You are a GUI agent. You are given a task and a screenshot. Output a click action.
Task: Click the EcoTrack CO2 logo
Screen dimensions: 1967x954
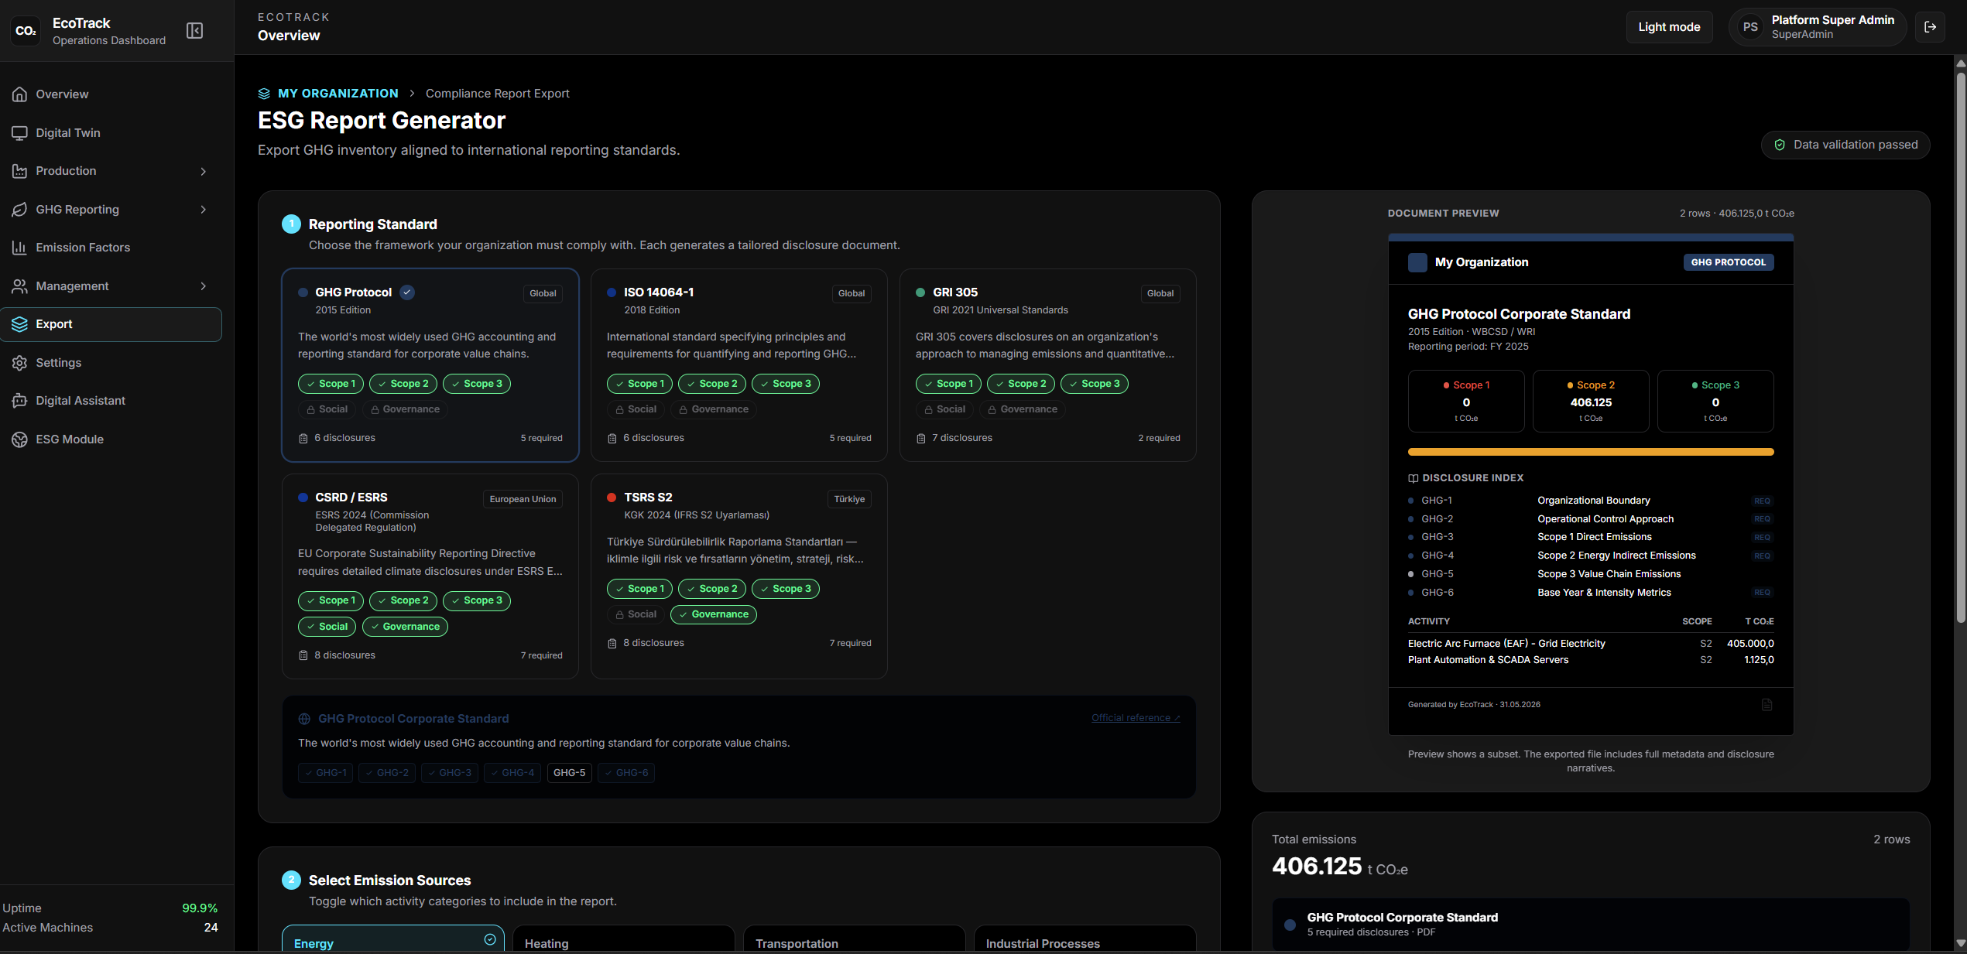26,31
